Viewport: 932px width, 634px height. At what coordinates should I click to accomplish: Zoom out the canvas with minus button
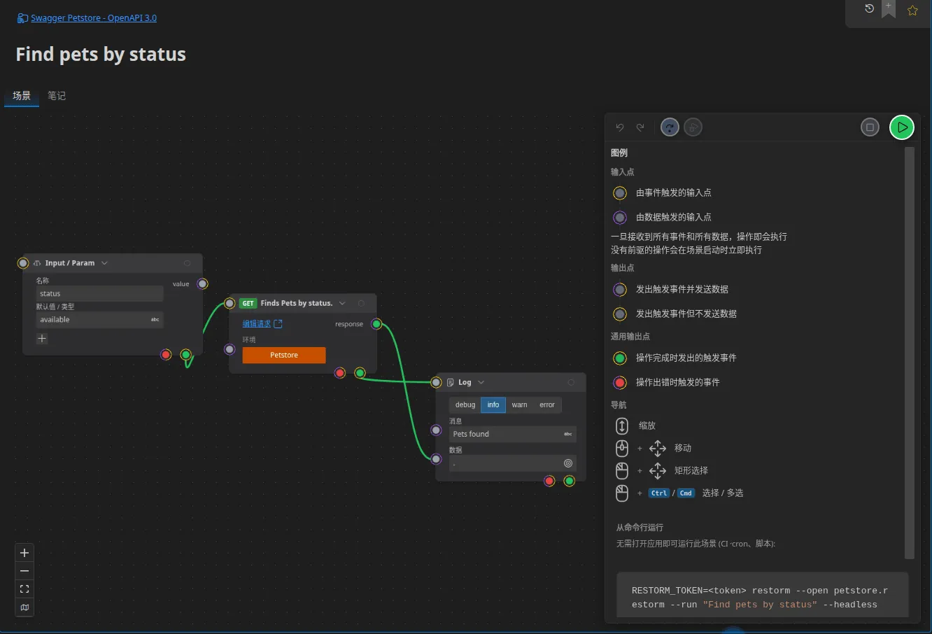pyautogui.click(x=24, y=571)
